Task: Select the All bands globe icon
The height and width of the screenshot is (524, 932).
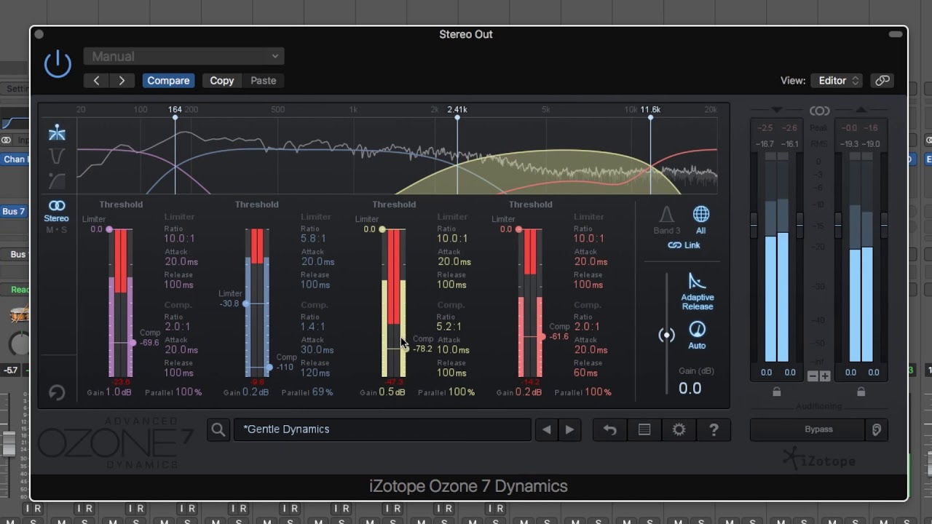Action: coord(700,220)
